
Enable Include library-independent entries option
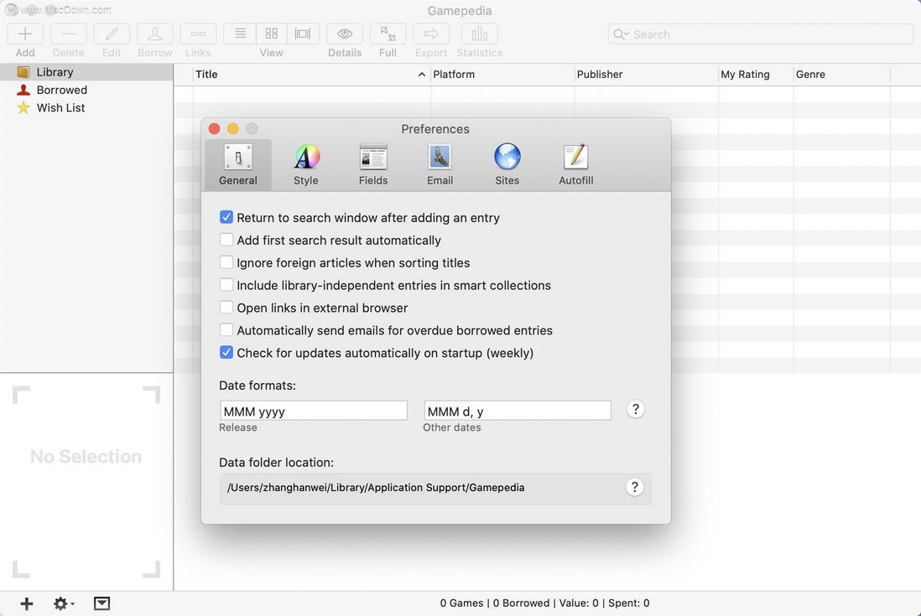[x=226, y=285]
